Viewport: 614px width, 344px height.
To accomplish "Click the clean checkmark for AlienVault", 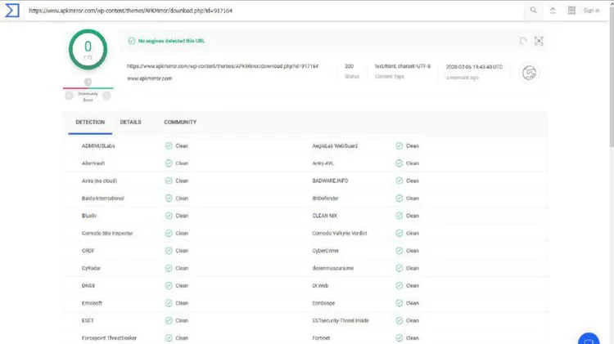I will tap(169, 163).
